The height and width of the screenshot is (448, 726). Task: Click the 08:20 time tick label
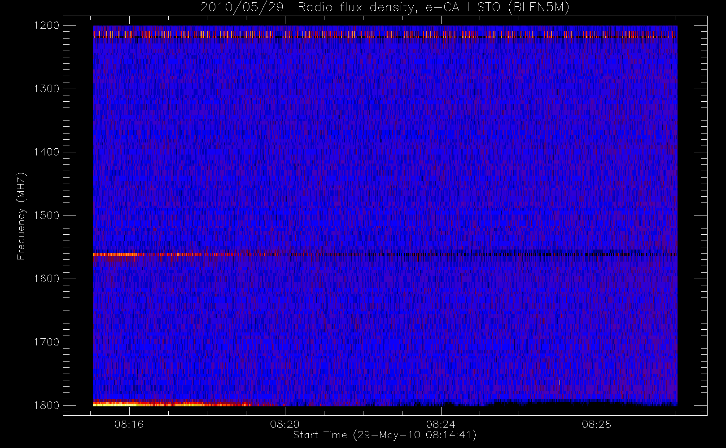pyautogui.click(x=284, y=424)
